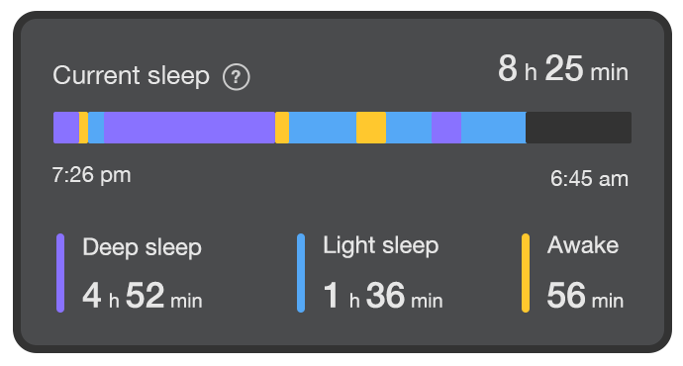Click the 4 h 52 min value
Screen dimensions: 683x366
143,296
